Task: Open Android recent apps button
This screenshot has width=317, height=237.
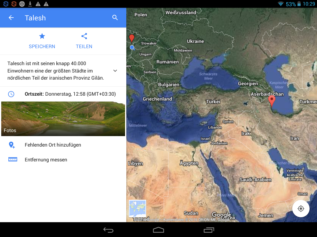Action: (209, 230)
